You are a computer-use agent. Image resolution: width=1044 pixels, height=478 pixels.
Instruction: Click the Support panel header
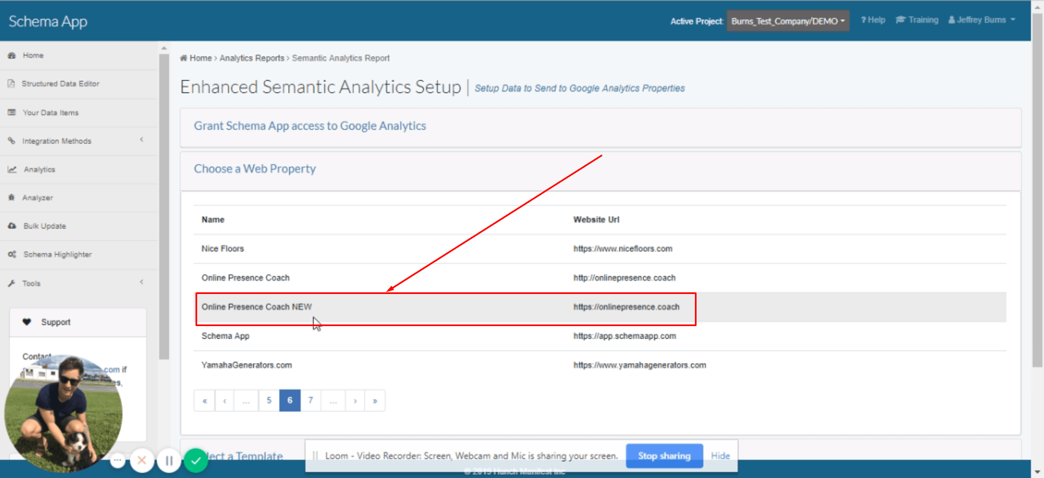(78, 322)
